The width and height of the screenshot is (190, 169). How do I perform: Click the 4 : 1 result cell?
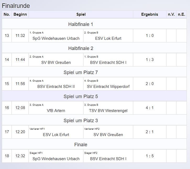pyautogui.click(x=149, y=108)
